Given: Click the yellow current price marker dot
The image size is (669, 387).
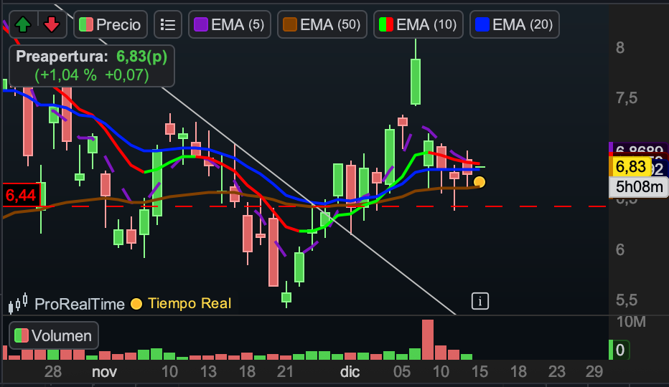Looking at the screenshot, I should point(479,182).
